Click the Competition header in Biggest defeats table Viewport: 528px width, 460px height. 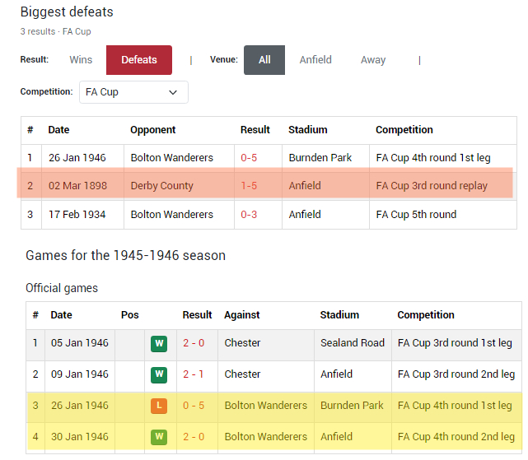[x=404, y=129]
